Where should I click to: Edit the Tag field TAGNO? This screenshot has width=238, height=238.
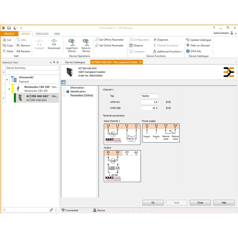[150, 96]
